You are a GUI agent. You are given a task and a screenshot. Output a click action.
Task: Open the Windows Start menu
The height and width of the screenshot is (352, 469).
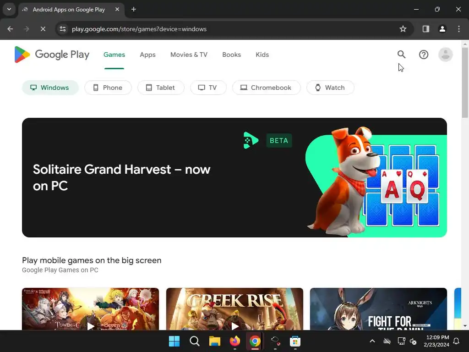pyautogui.click(x=174, y=341)
